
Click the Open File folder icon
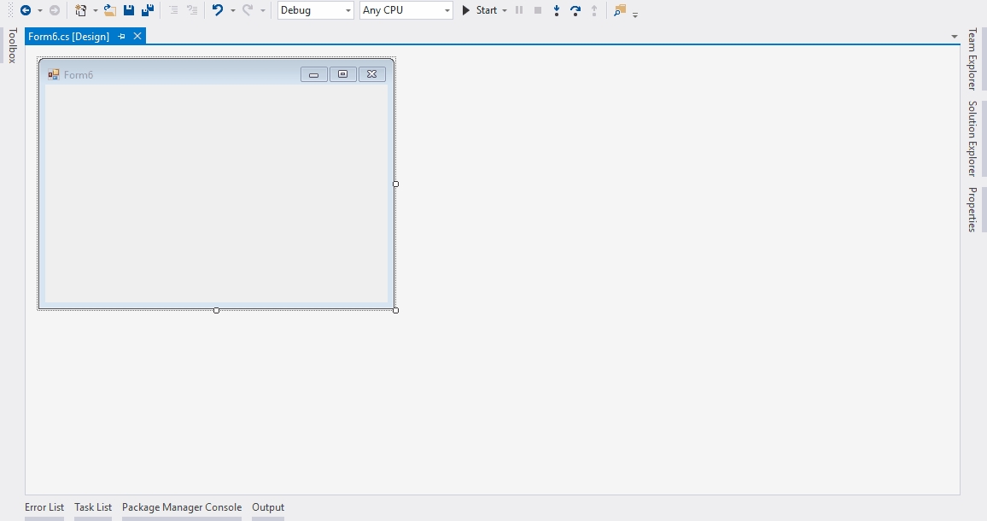(110, 10)
